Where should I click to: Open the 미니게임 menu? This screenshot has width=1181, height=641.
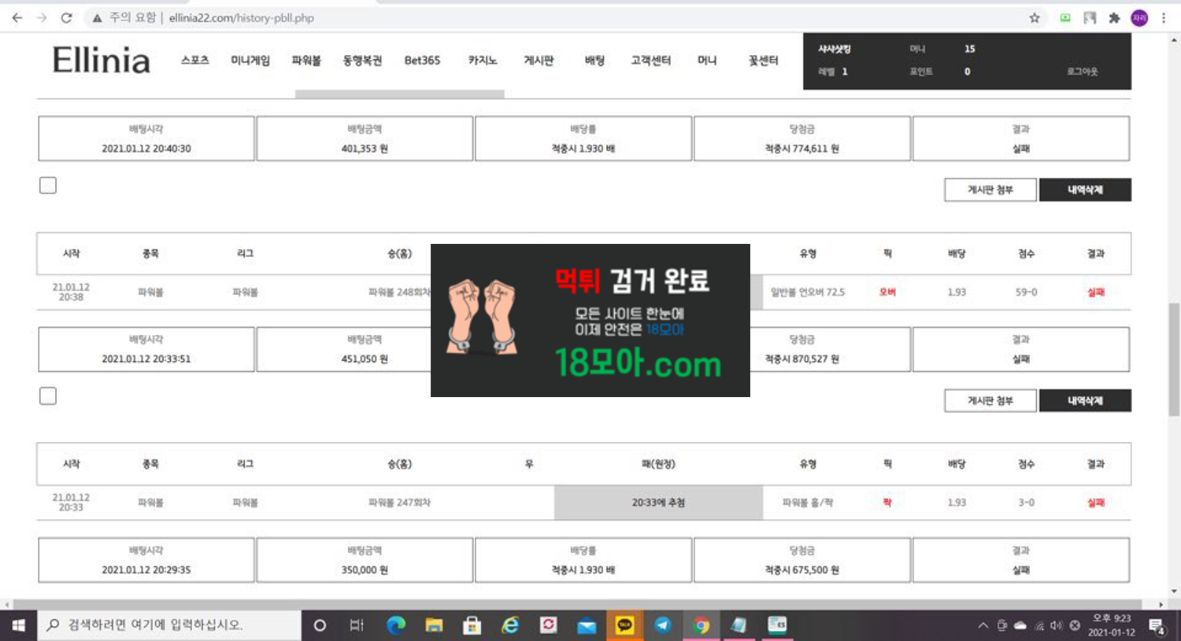point(250,60)
